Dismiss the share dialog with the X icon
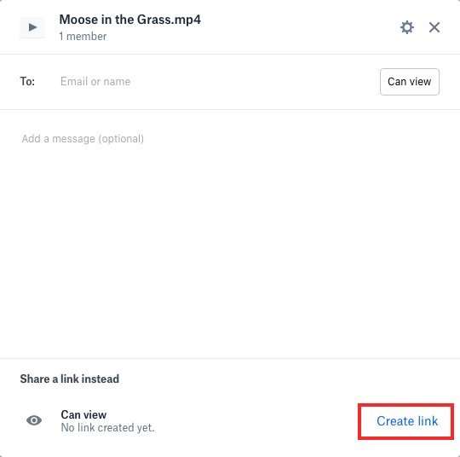This screenshot has height=457, width=460. click(434, 27)
